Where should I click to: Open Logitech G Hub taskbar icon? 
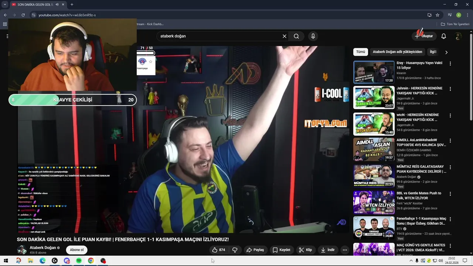(x=55, y=261)
